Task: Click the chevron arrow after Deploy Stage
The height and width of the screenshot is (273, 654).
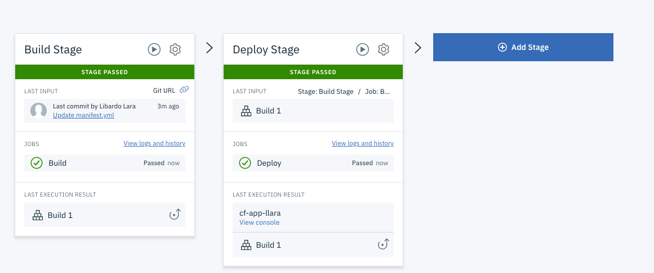Action: tap(418, 48)
